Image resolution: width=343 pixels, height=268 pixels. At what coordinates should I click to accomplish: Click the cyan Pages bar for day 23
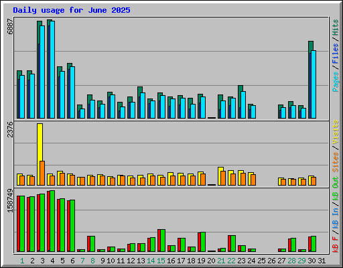point(243,105)
